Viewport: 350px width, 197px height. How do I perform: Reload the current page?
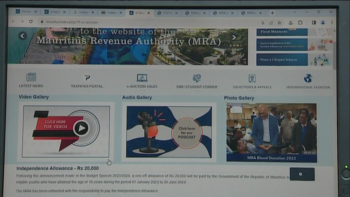point(31,22)
